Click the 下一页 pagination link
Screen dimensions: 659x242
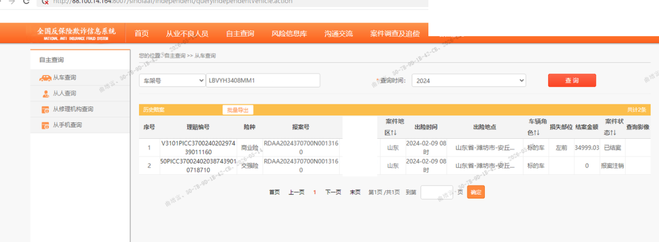[x=333, y=192]
